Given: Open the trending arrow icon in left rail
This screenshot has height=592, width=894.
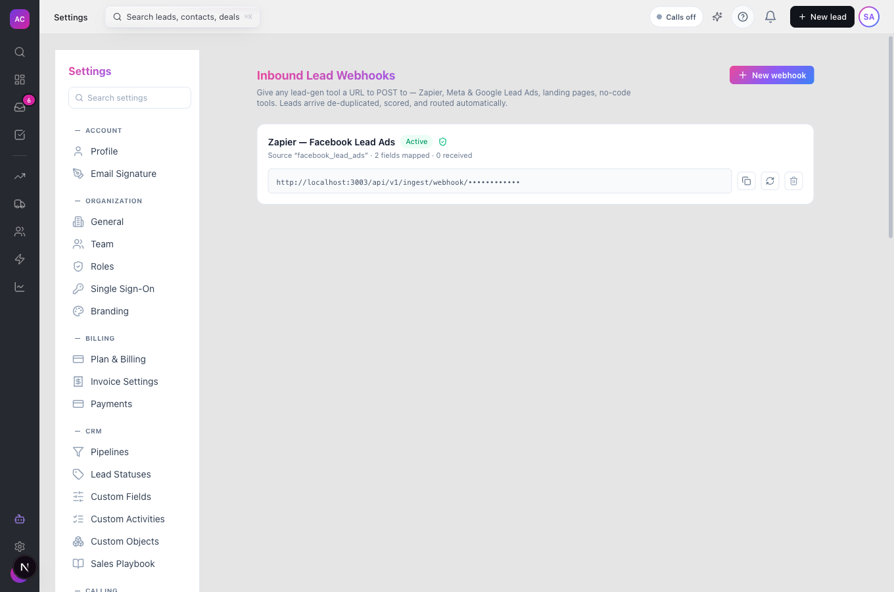Looking at the screenshot, I should coord(20,176).
